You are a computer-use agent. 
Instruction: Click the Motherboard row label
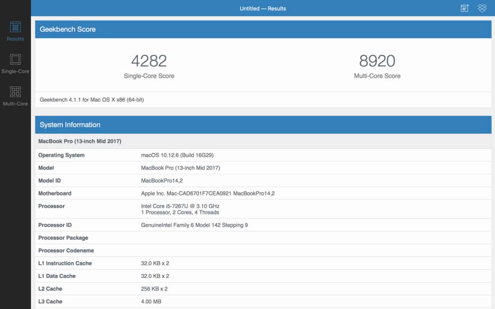55,193
